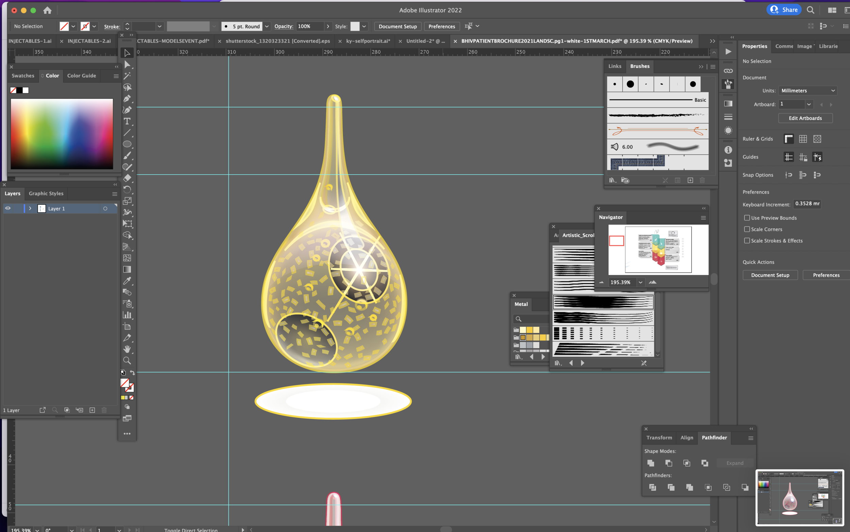
Task: Toggle show rulers icon in Properties
Action: pos(789,139)
